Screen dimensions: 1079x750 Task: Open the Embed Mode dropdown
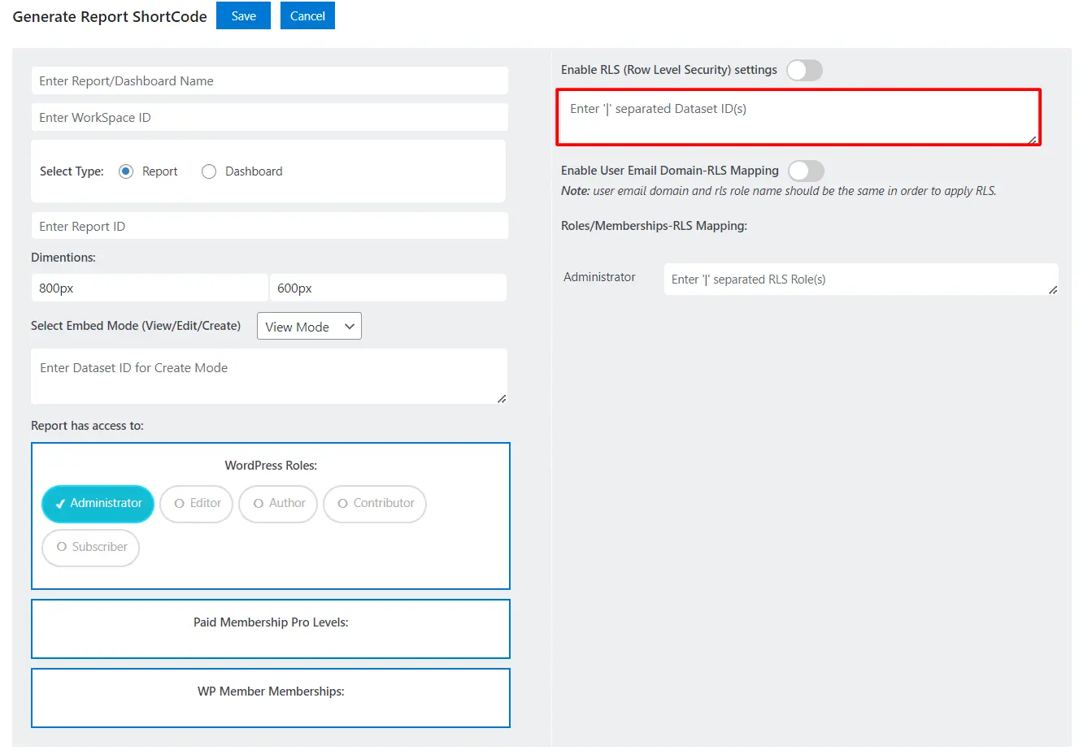tap(309, 326)
